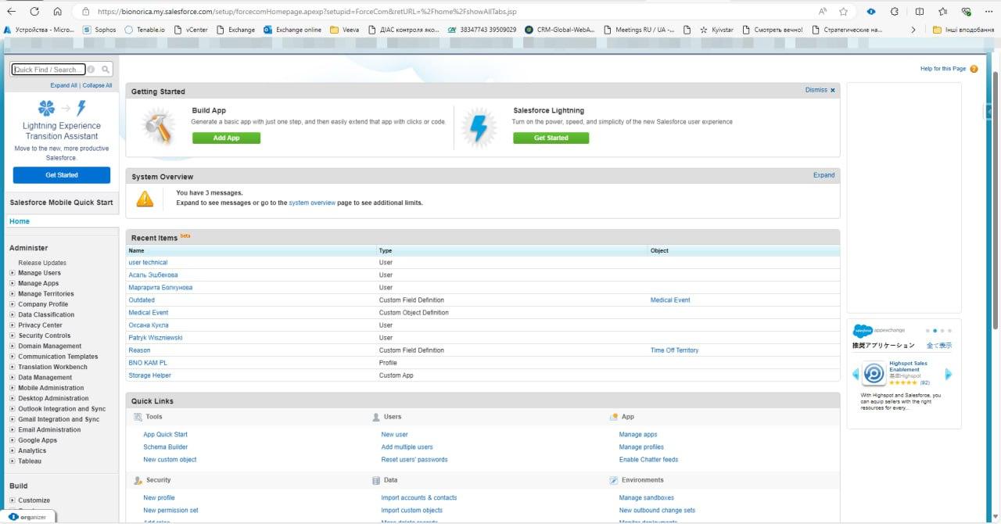Dismiss Getting Started with the X icon
Image resolution: width=1001 pixels, height=524 pixels.
click(832, 90)
